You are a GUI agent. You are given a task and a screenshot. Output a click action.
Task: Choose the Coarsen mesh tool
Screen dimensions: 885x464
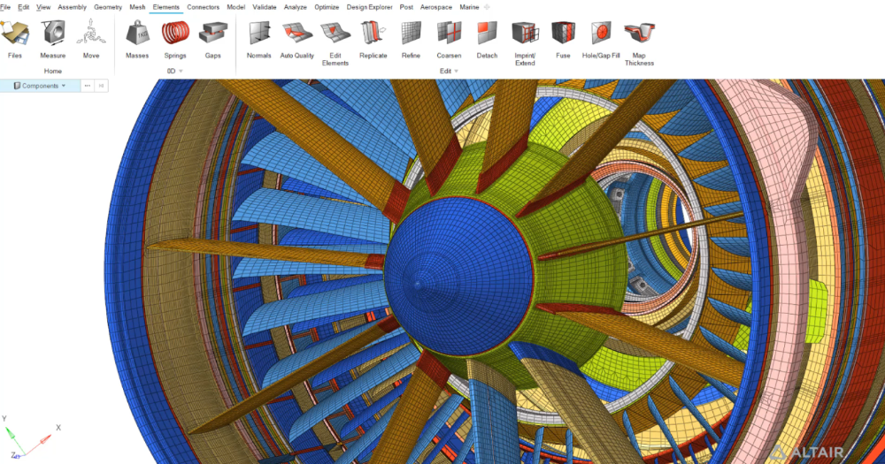(x=449, y=38)
